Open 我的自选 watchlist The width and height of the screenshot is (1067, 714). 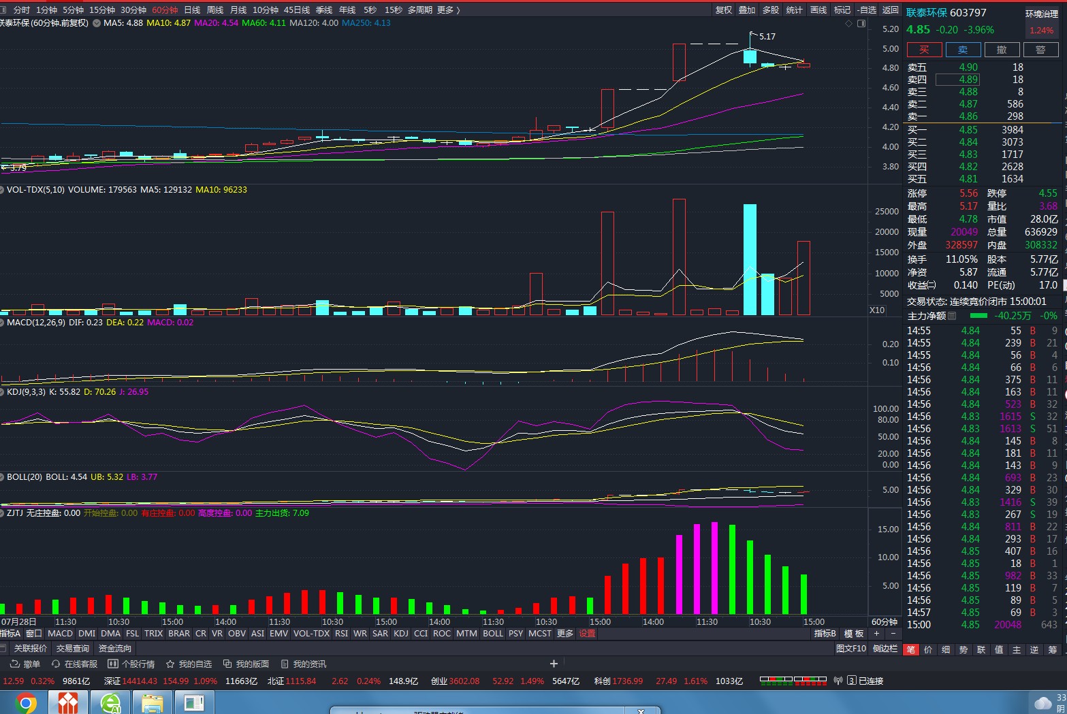point(189,664)
